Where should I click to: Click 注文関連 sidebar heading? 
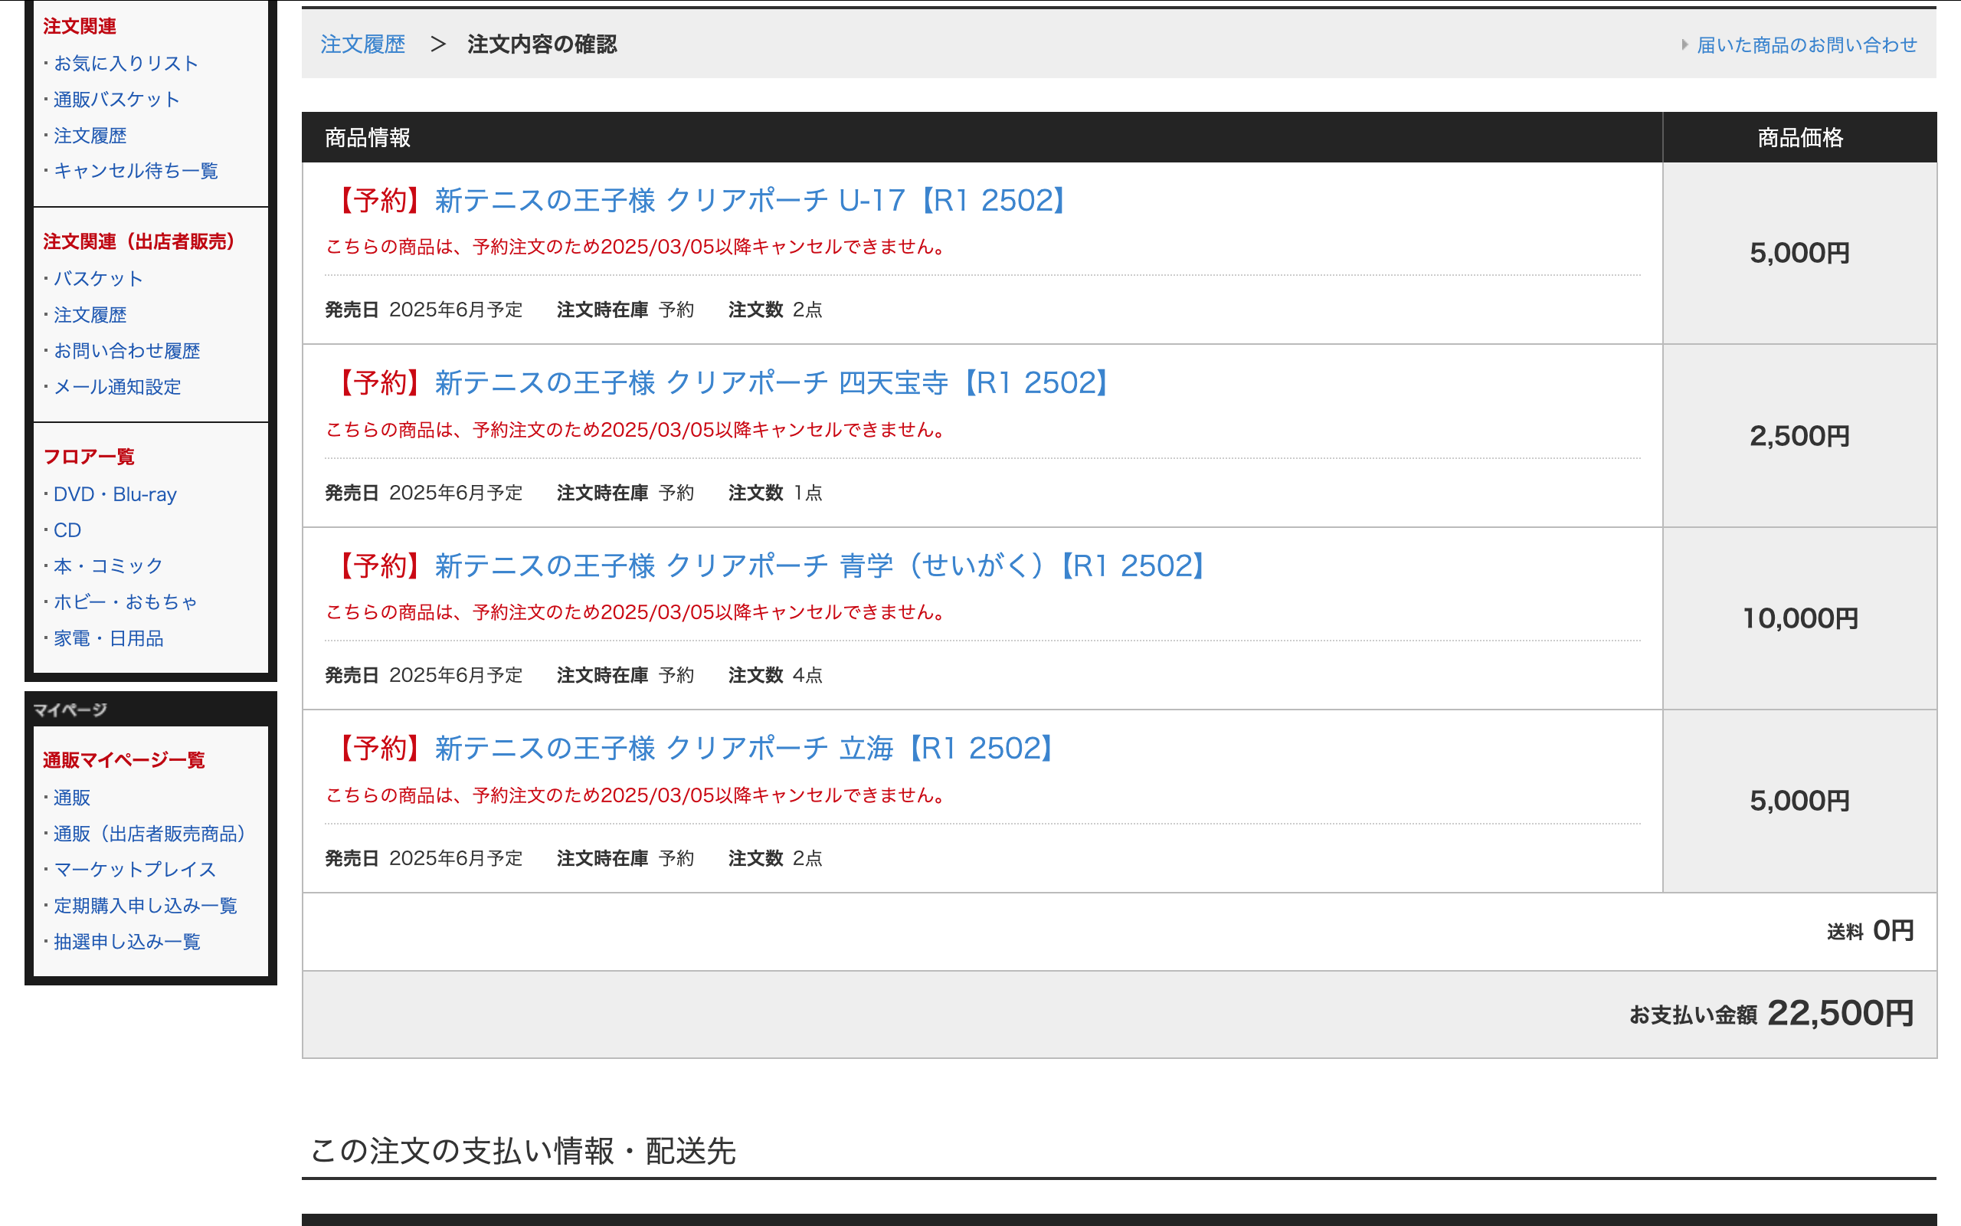click(80, 26)
